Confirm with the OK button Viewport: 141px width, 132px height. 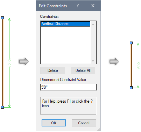point(54,123)
